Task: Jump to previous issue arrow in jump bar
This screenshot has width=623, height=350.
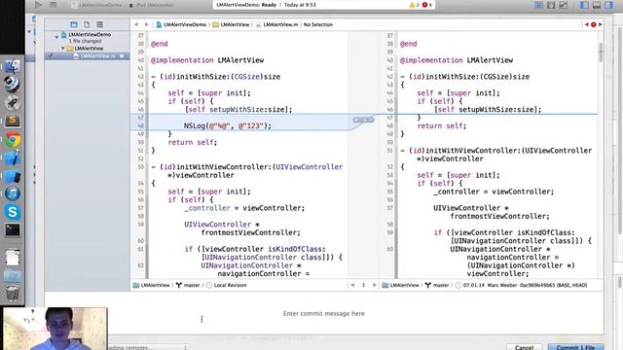Action: pyautogui.click(x=587, y=24)
